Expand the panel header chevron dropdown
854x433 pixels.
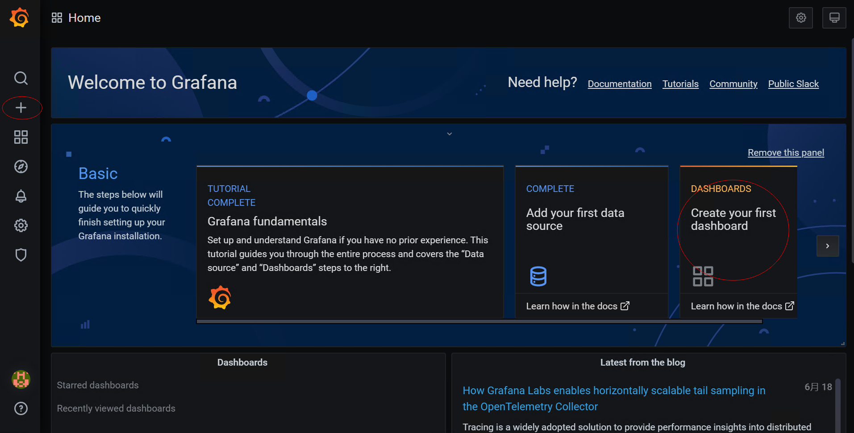click(450, 134)
